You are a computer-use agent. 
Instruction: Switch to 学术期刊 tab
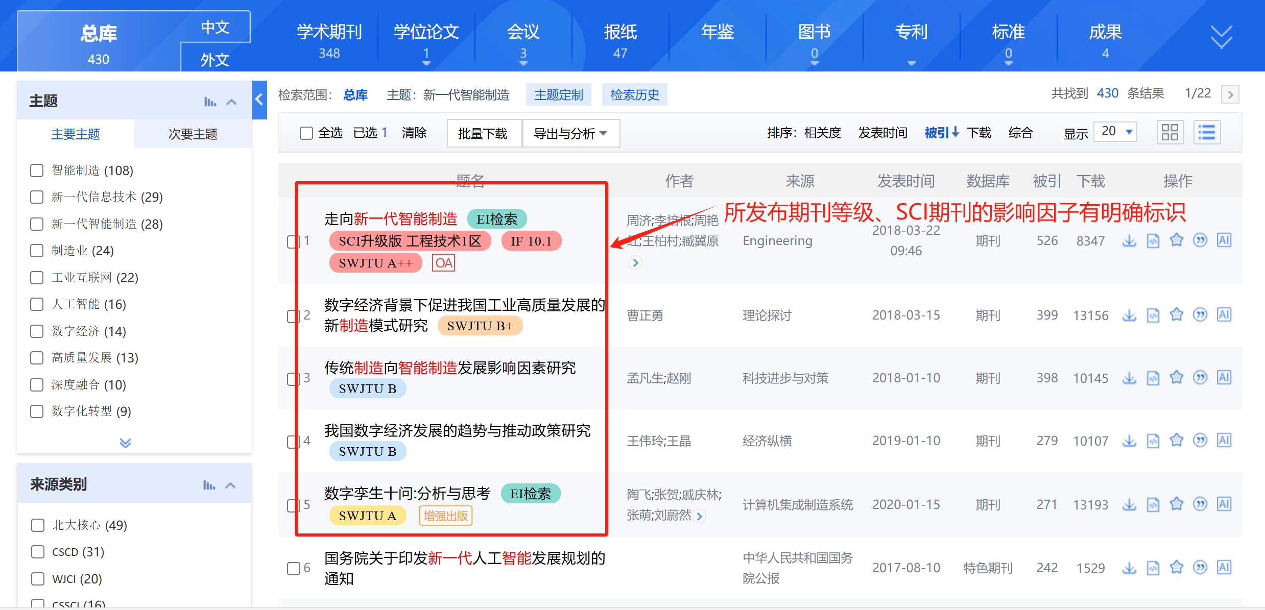[329, 41]
